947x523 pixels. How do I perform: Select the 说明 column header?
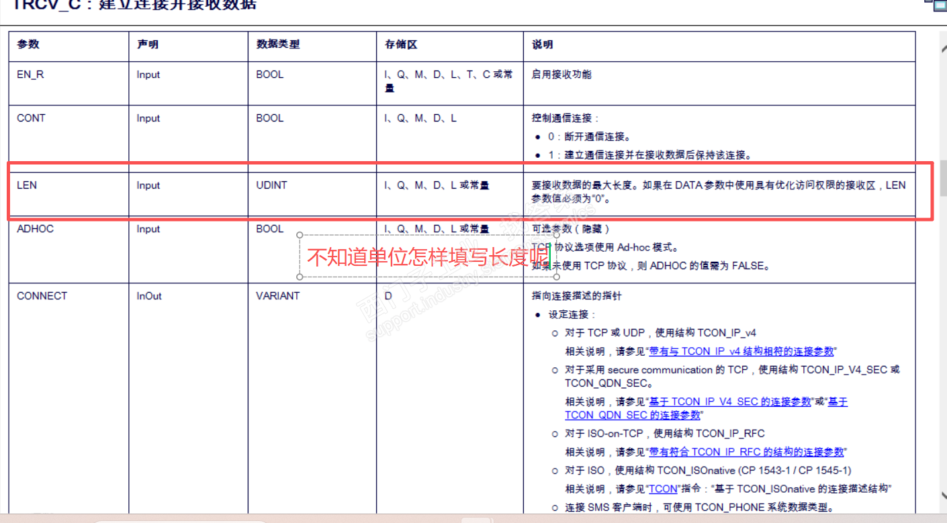coord(543,44)
